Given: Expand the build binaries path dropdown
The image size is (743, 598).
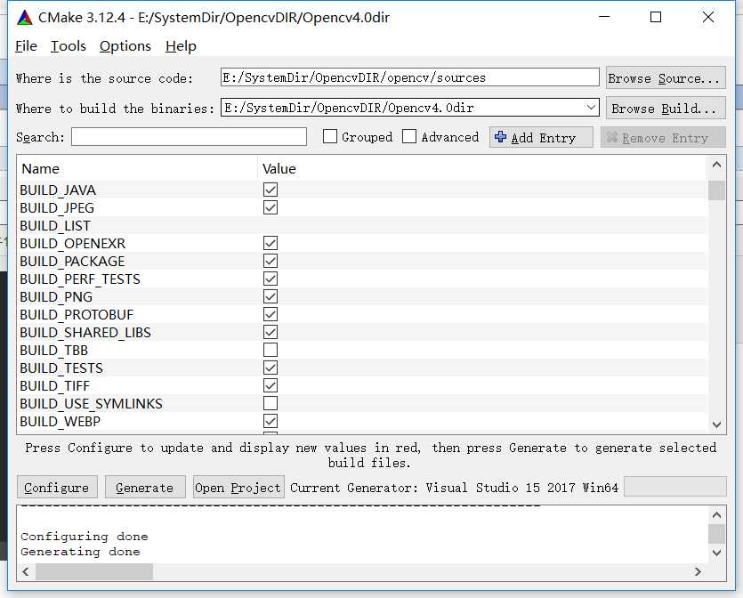Looking at the screenshot, I should [x=591, y=108].
